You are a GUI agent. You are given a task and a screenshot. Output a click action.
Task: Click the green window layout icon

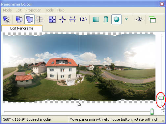pyautogui.click(x=152, y=19)
